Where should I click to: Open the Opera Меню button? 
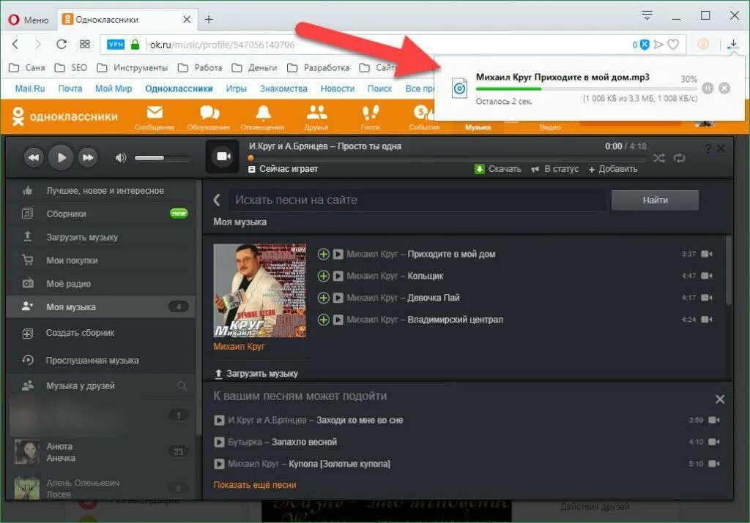pyautogui.click(x=29, y=20)
